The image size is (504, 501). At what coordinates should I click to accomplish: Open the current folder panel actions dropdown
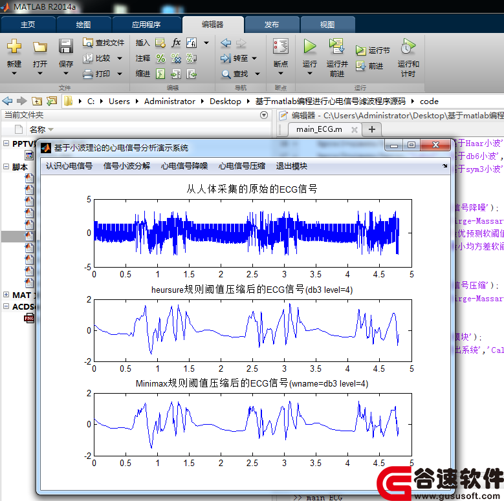coord(264,115)
